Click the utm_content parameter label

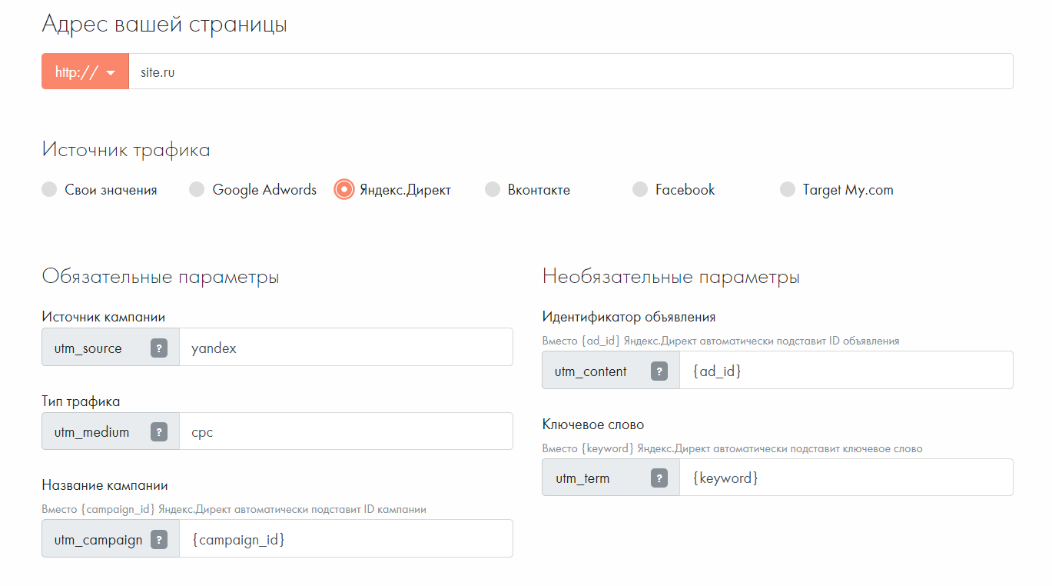[x=591, y=371]
